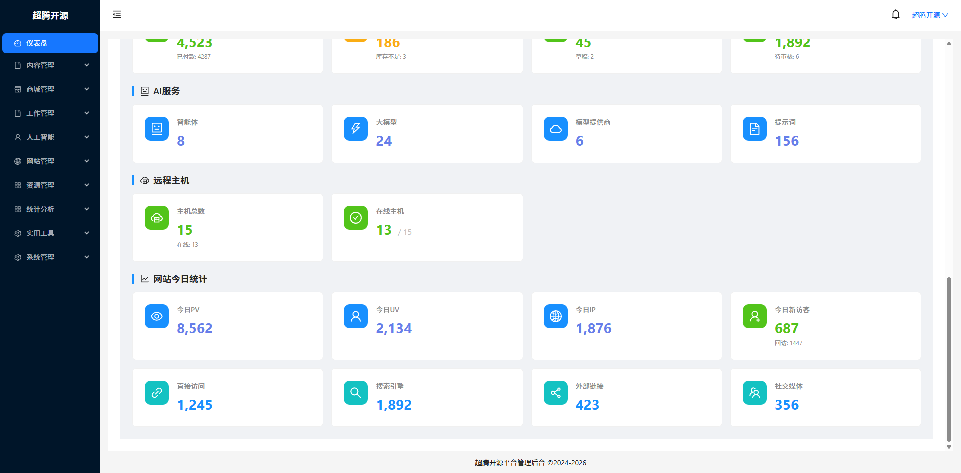The height and width of the screenshot is (473, 961).
Task: Toggle the sidebar collapse icon
Action: pos(117,15)
